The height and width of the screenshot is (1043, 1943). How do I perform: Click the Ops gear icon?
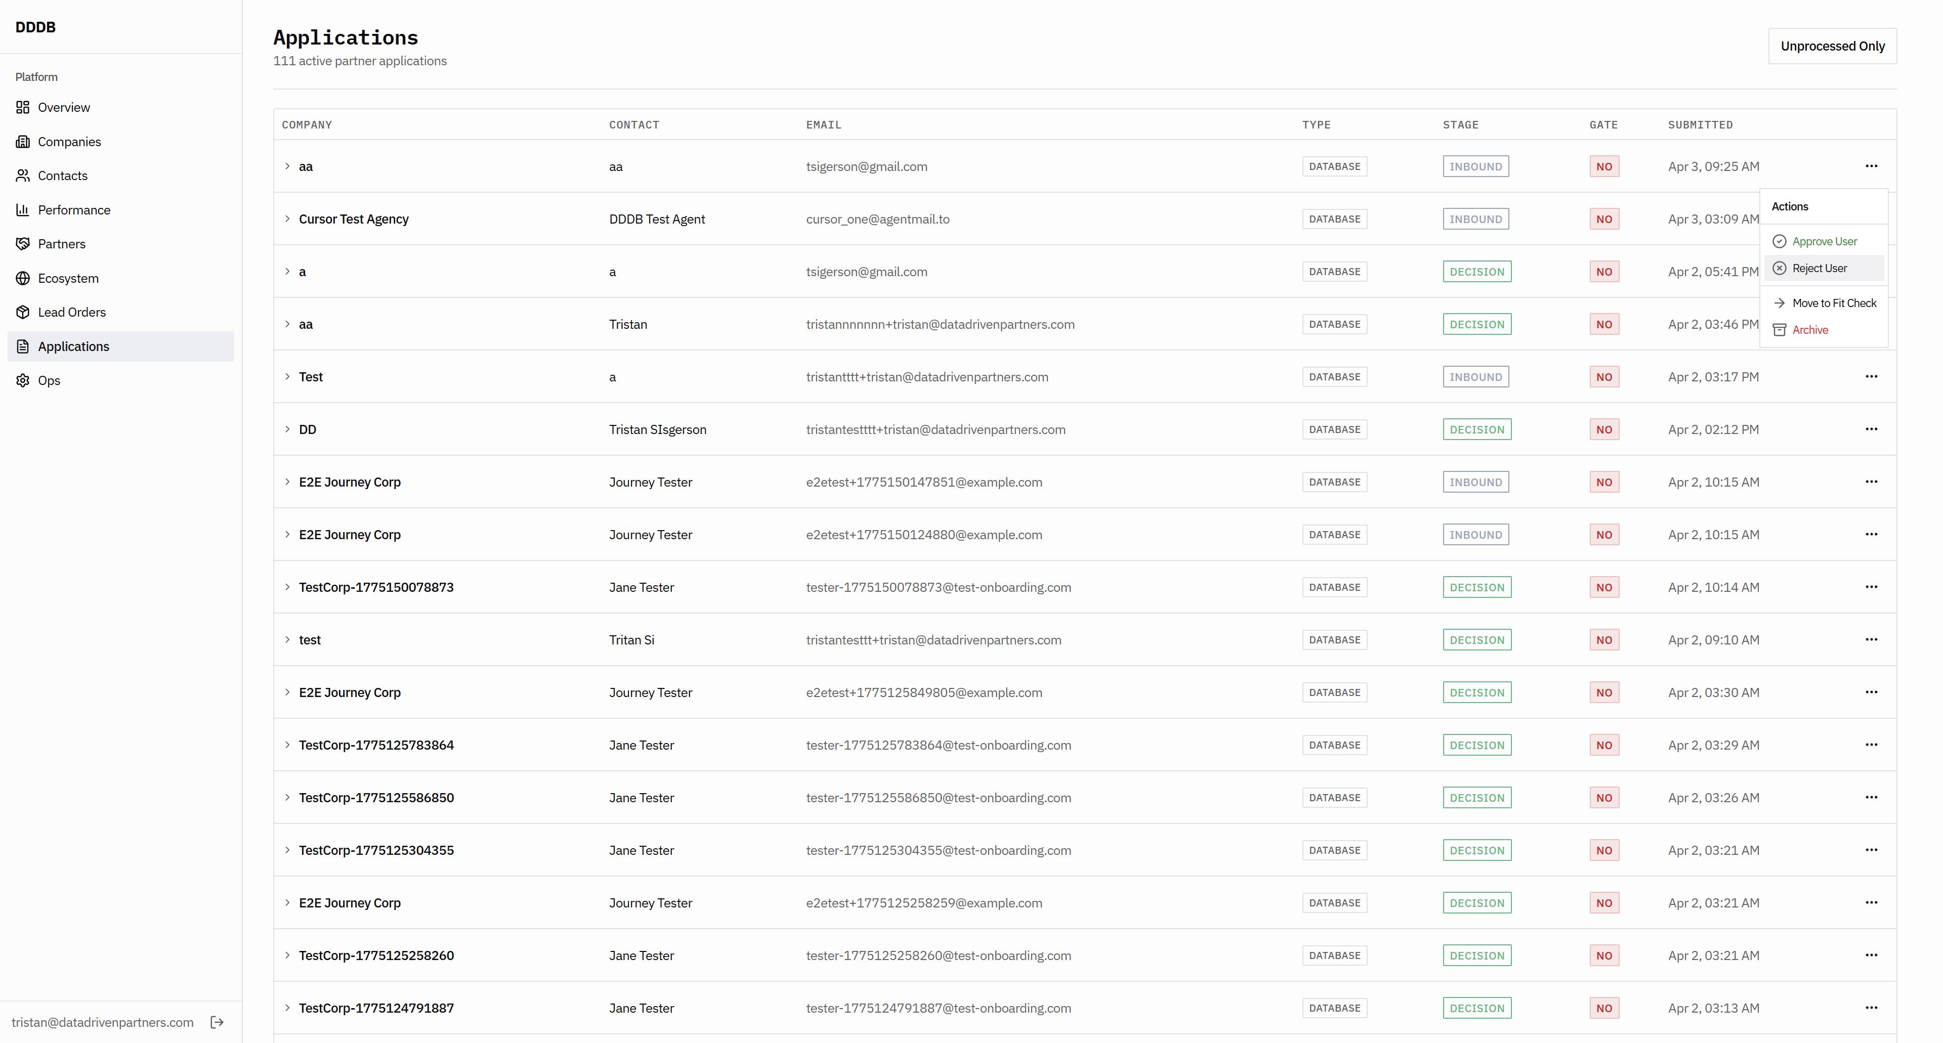click(23, 380)
